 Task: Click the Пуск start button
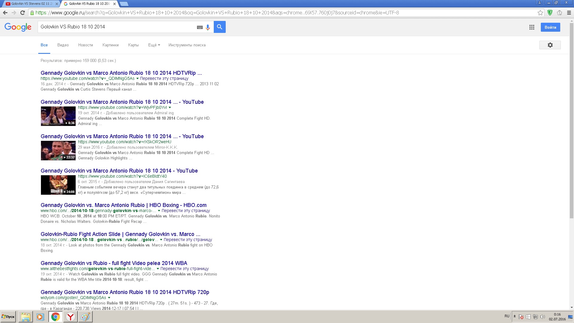click(8, 317)
